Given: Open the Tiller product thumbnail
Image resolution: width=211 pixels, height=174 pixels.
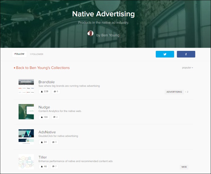Looking at the screenshot, I should click(x=26, y=162).
